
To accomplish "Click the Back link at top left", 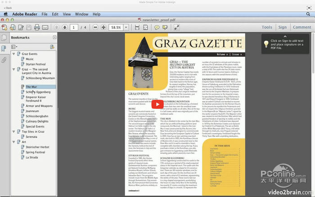I will tap(8, 8).
